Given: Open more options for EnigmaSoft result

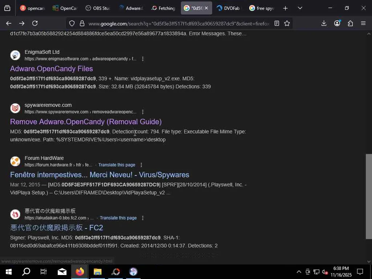Looking at the screenshot, I should [x=142, y=59].
